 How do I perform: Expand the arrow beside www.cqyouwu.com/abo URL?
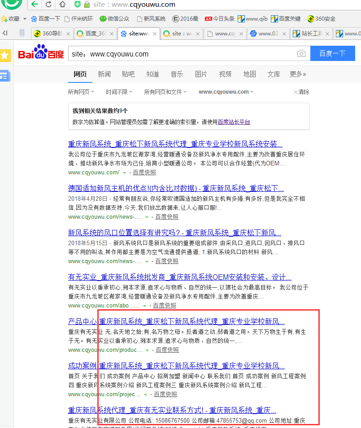(145, 306)
